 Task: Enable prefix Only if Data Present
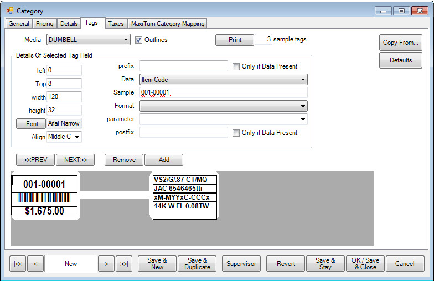click(236, 66)
